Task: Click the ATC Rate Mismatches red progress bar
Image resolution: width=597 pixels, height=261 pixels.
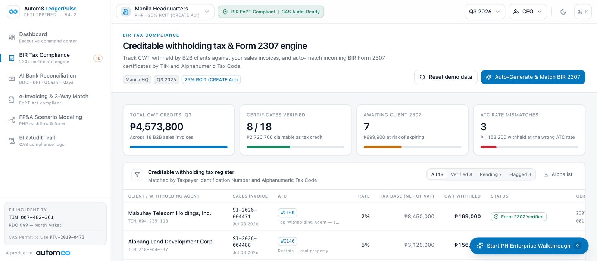Action: (488, 147)
